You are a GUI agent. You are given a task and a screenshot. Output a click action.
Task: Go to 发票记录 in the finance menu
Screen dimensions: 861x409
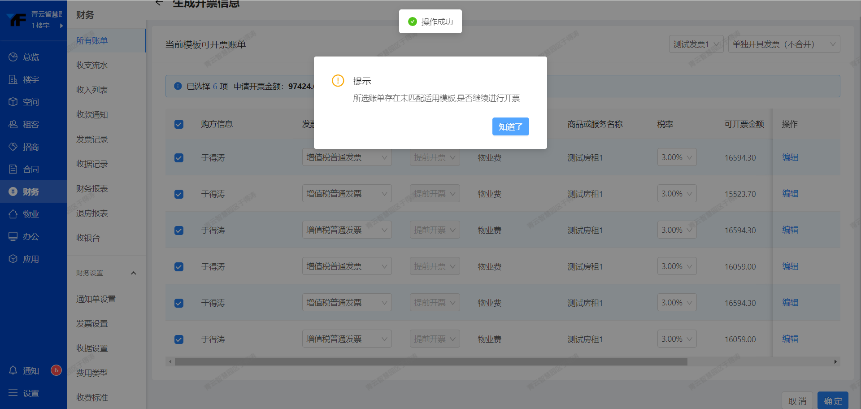[x=92, y=139]
